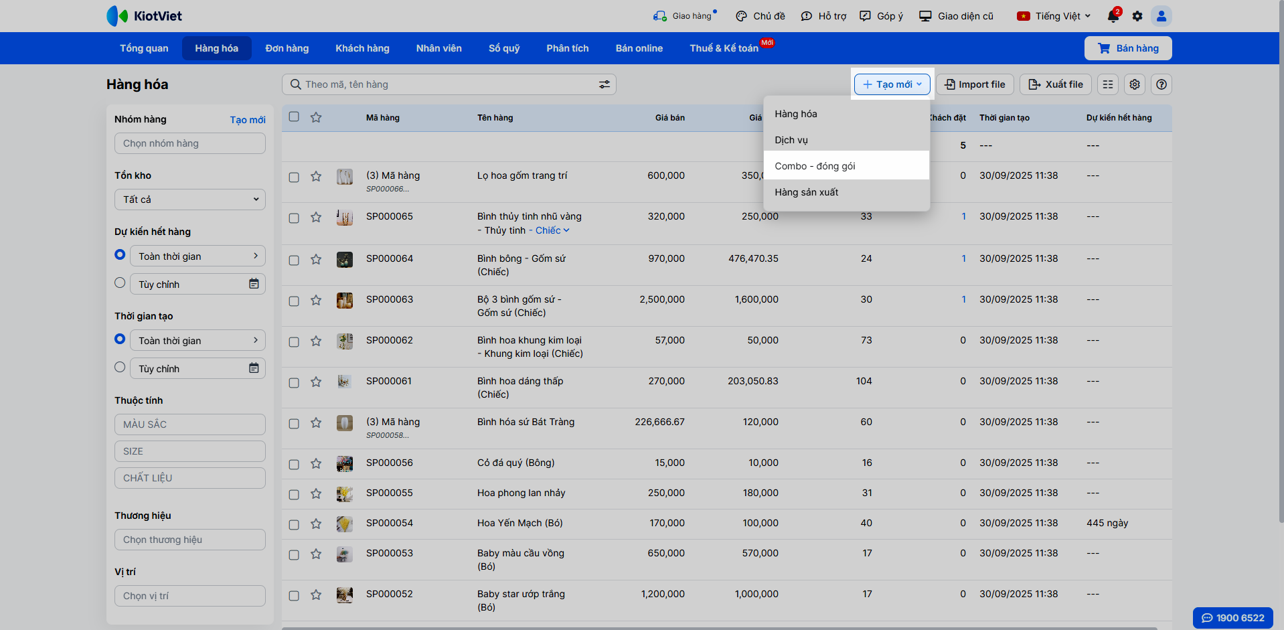Image resolution: width=1284 pixels, height=630 pixels.
Task: Click the search filter sliders icon
Action: [x=604, y=84]
